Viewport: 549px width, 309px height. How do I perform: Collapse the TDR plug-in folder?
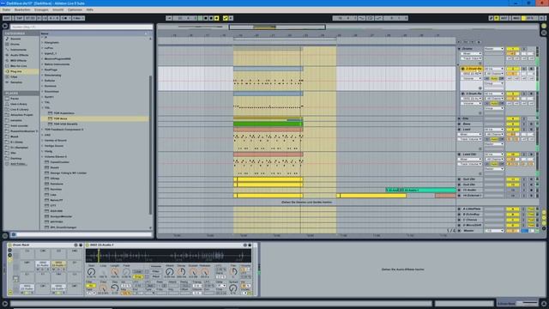(x=43, y=108)
